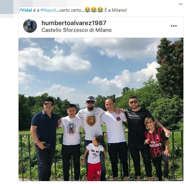This screenshot has height=184, width=186.
Task: Click the man in the Air Jordan shirt
Action: coord(71,142)
